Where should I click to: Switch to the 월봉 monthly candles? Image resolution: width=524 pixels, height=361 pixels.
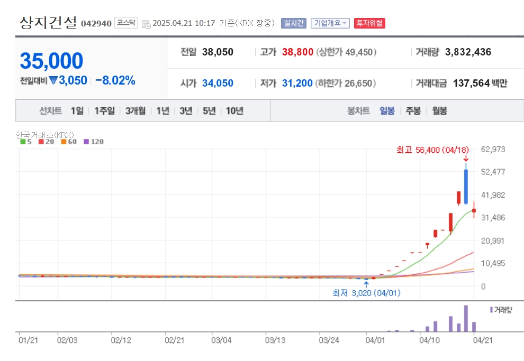(439, 111)
